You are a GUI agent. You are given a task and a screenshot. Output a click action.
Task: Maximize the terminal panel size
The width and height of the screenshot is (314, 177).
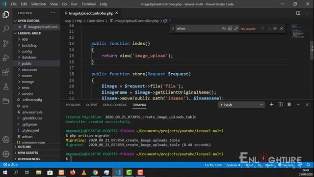(x=298, y=105)
